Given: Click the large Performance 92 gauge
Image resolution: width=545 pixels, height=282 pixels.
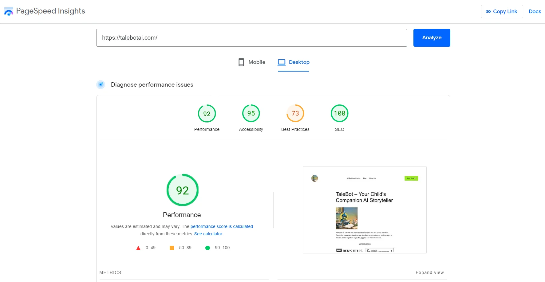Looking at the screenshot, I should tap(183, 190).
